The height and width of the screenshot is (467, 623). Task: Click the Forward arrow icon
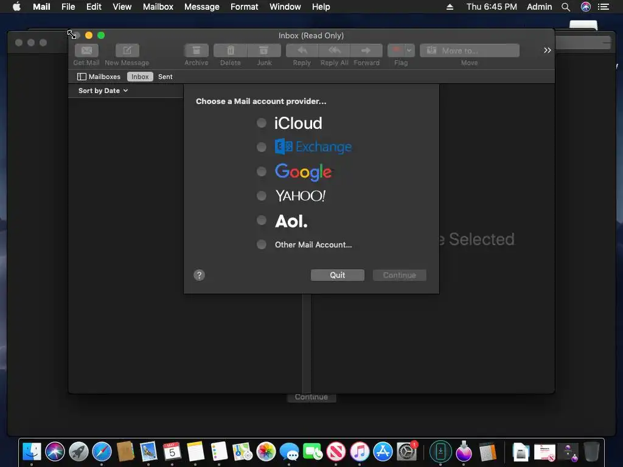(366, 50)
